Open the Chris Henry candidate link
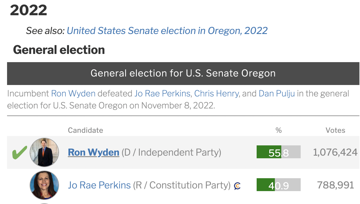 216,94
